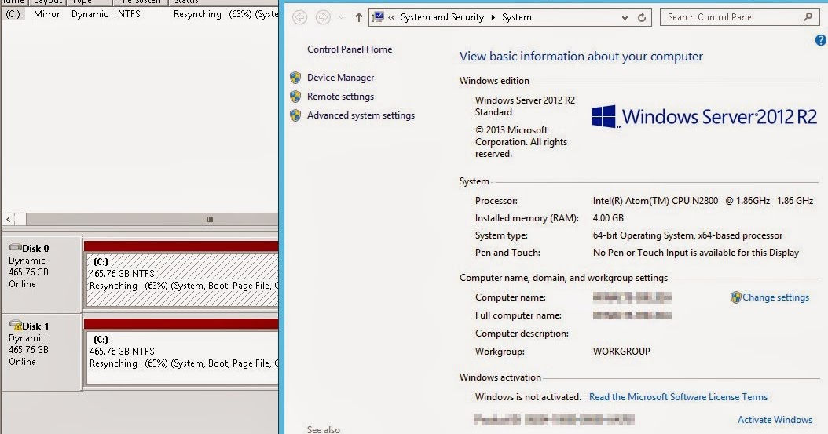828x434 pixels.
Task: Click the processor value Intel Atom N2800
Action: [x=703, y=201]
